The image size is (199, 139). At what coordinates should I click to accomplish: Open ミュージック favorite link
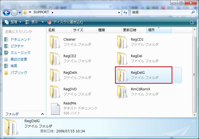pos(21,53)
